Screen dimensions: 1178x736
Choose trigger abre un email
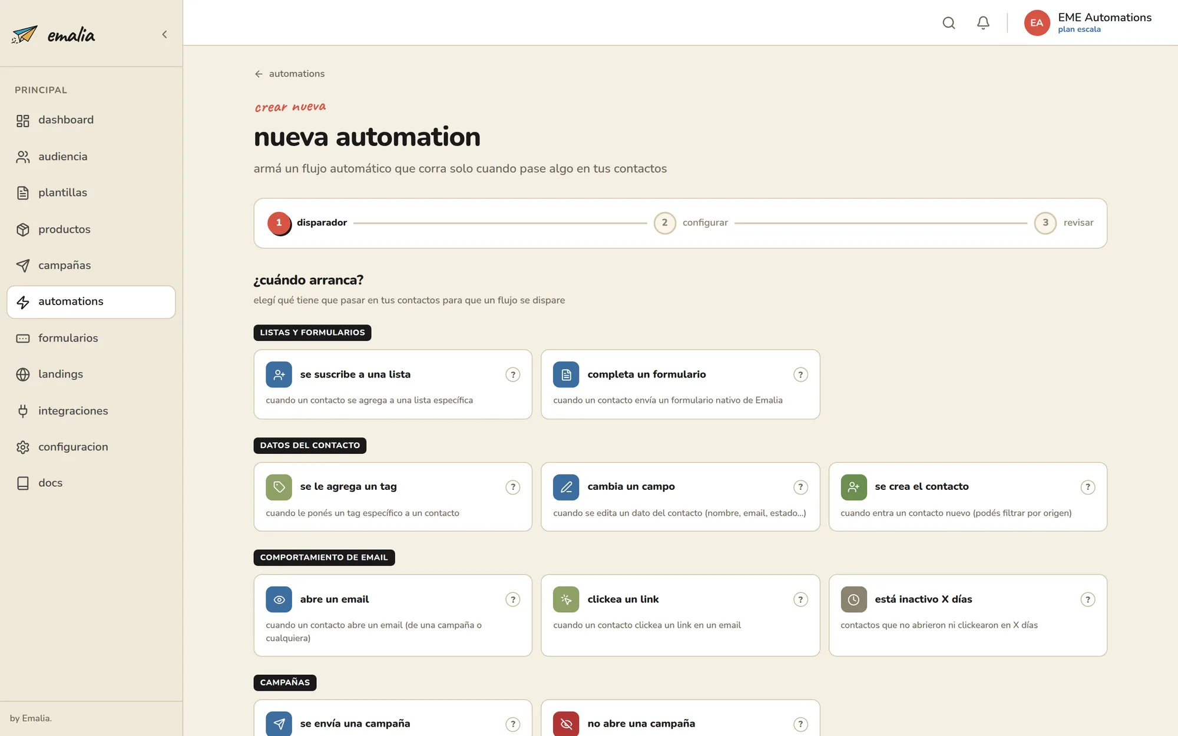tap(393, 615)
